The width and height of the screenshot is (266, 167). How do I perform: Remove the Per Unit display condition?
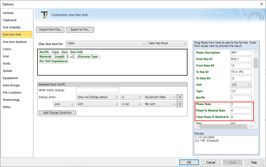(x=180, y=104)
